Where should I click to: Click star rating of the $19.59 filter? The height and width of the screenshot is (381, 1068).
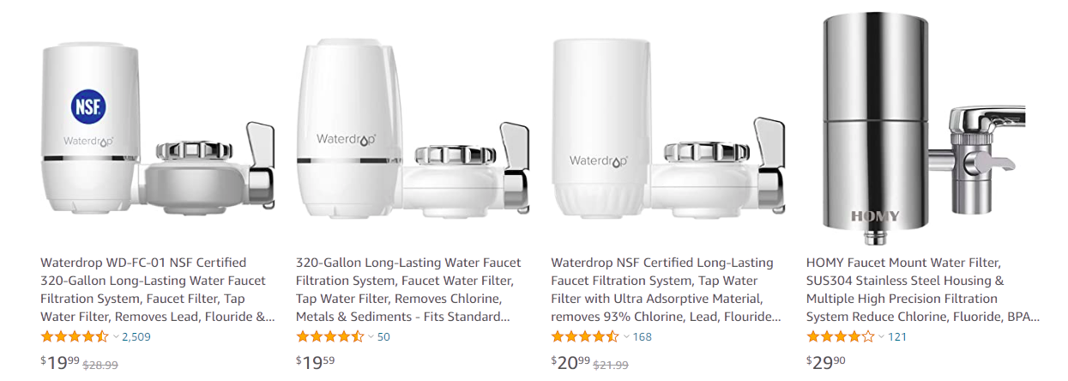(330, 336)
